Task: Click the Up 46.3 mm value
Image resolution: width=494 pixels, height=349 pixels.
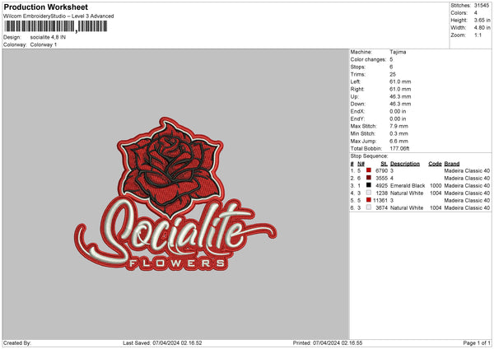Action: pyautogui.click(x=400, y=96)
